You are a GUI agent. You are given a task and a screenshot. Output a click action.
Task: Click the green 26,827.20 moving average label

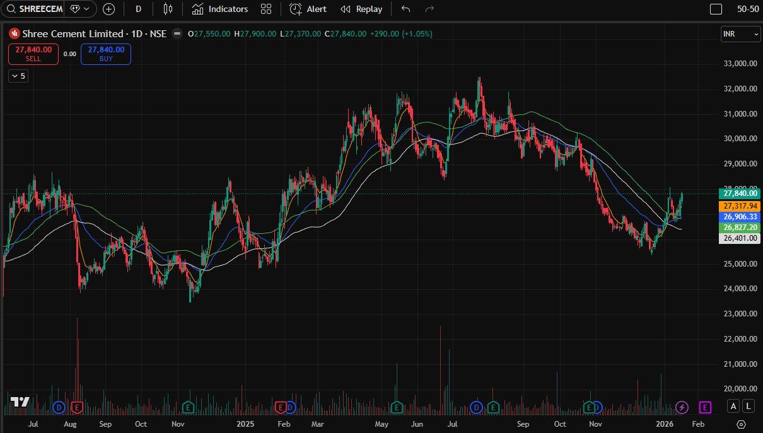740,228
